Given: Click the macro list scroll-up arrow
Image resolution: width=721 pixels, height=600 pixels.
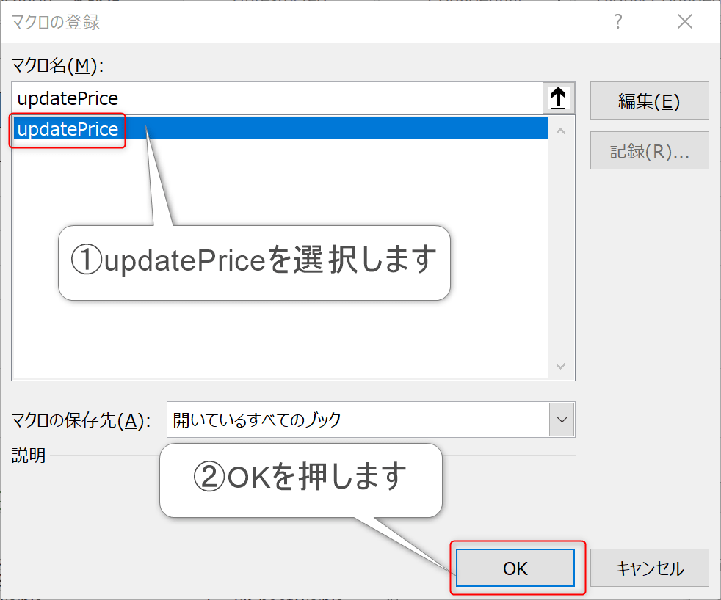Looking at the screenshot, I should [x=562, y=131].
